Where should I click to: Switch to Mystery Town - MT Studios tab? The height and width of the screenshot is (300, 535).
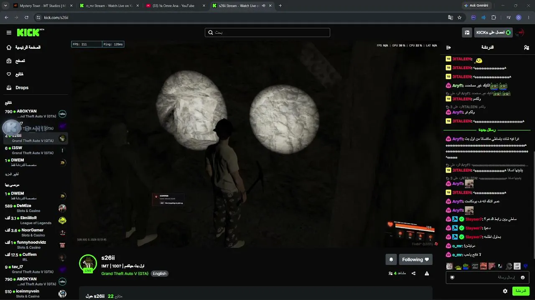pyautogui.click(x=43, y=6)
